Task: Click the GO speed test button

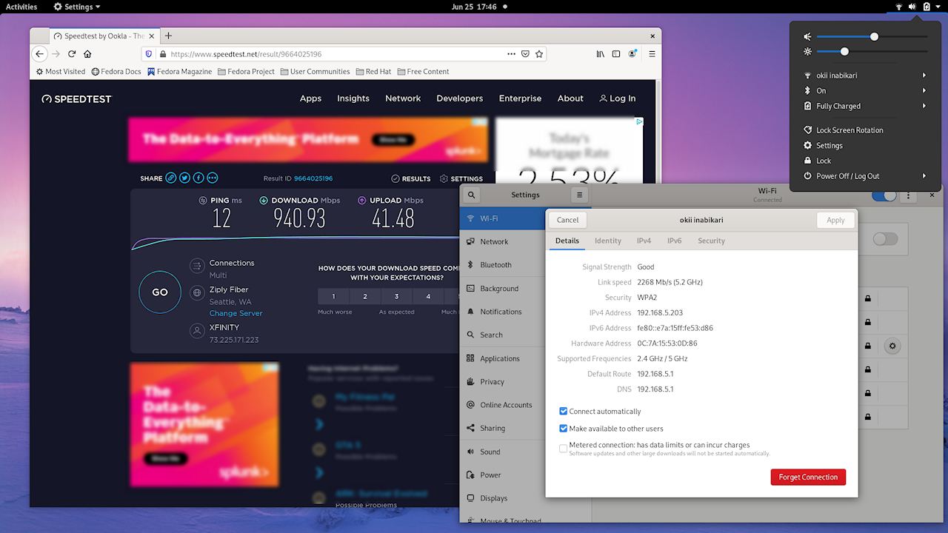Action: (x=160, y=292)
